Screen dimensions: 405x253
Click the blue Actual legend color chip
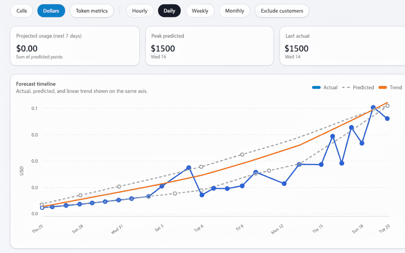pyautogui.click(x=316, y=87)
